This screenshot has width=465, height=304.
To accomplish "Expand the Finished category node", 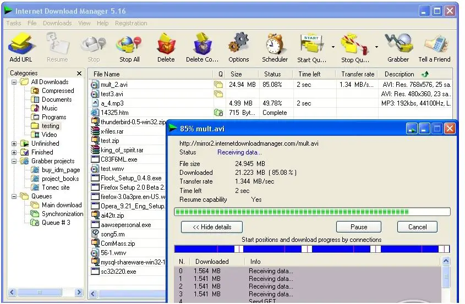I will [14, 153].
